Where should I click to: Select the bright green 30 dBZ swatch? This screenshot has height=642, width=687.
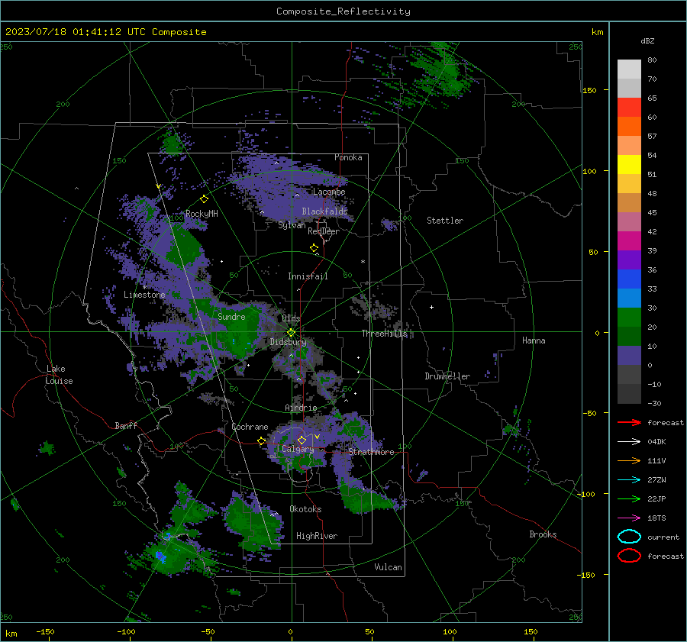629,317
